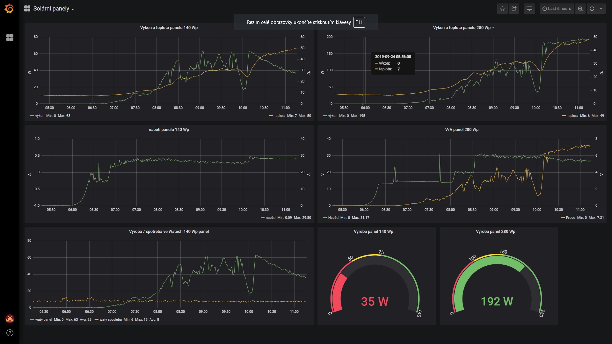This screenshot has width=612, height=344.
Task: Open V/A panel 280 Wp title menu
Action: (x=462, y=130)
